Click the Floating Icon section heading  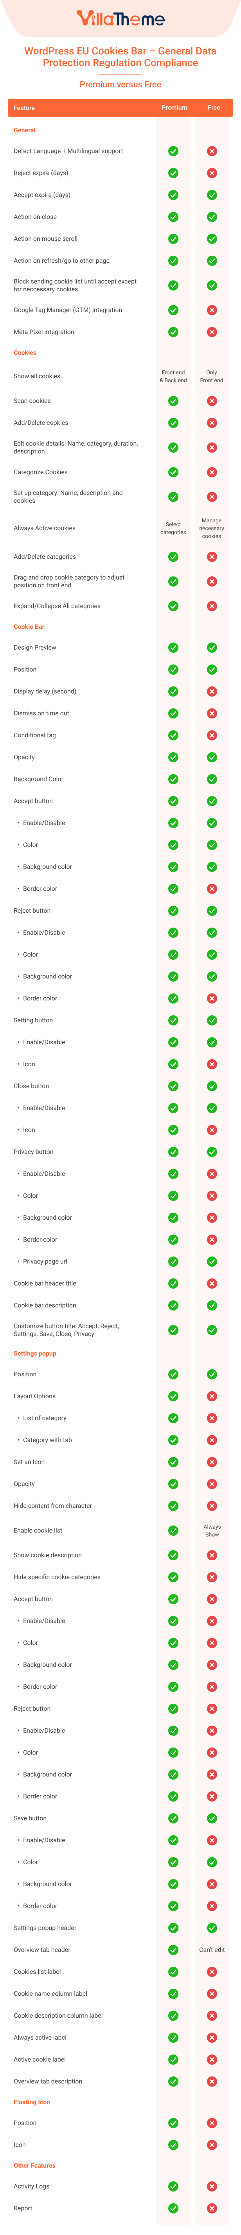[x=32, y=2101]
